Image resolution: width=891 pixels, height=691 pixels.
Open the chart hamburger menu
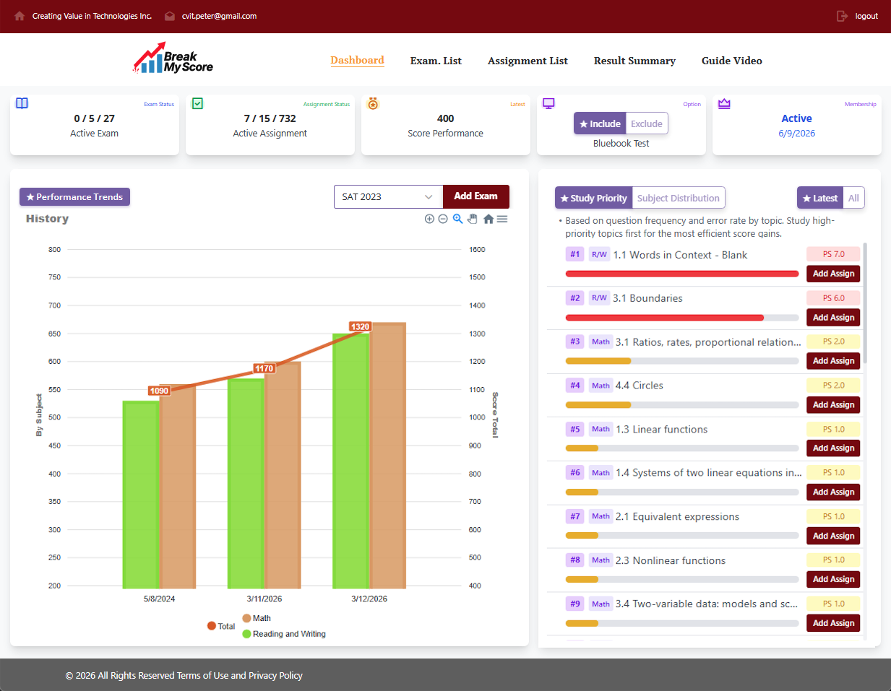click(x=502, y=218)
